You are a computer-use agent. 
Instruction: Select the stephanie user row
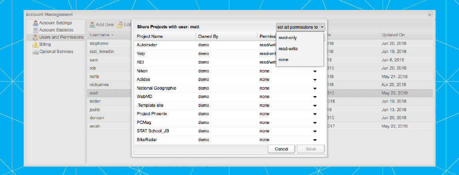coord(99,43)
